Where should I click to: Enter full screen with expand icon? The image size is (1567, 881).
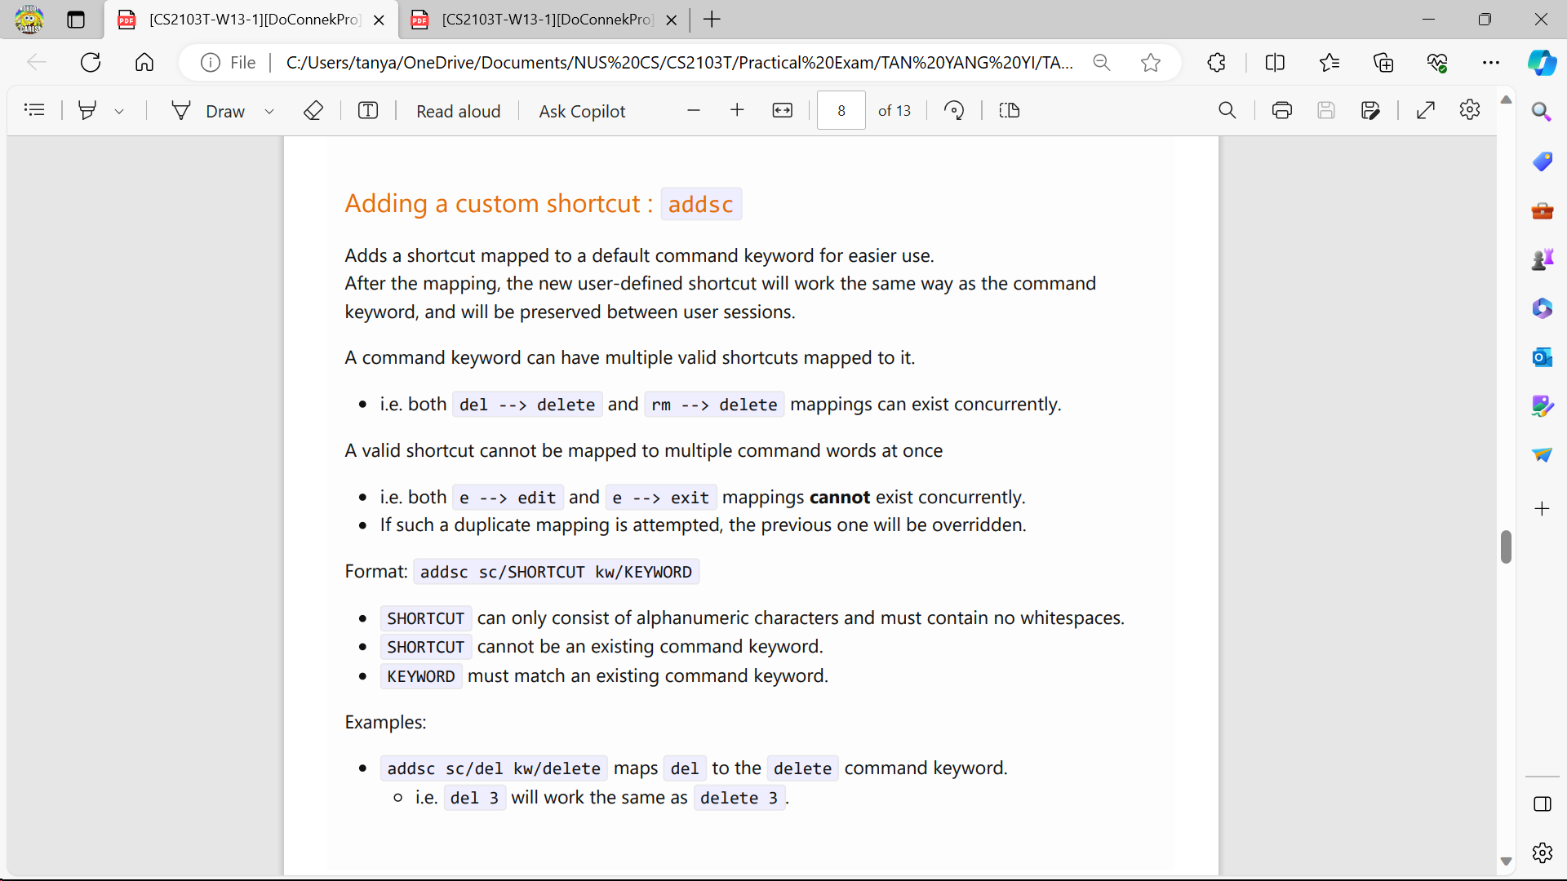pyautogui.click(x=1426, y=110)
